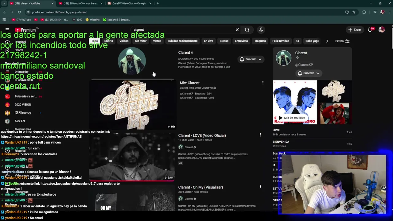393x221 pixels.
Task: Bookmark this page with the star icon
Action: point(354,12)
